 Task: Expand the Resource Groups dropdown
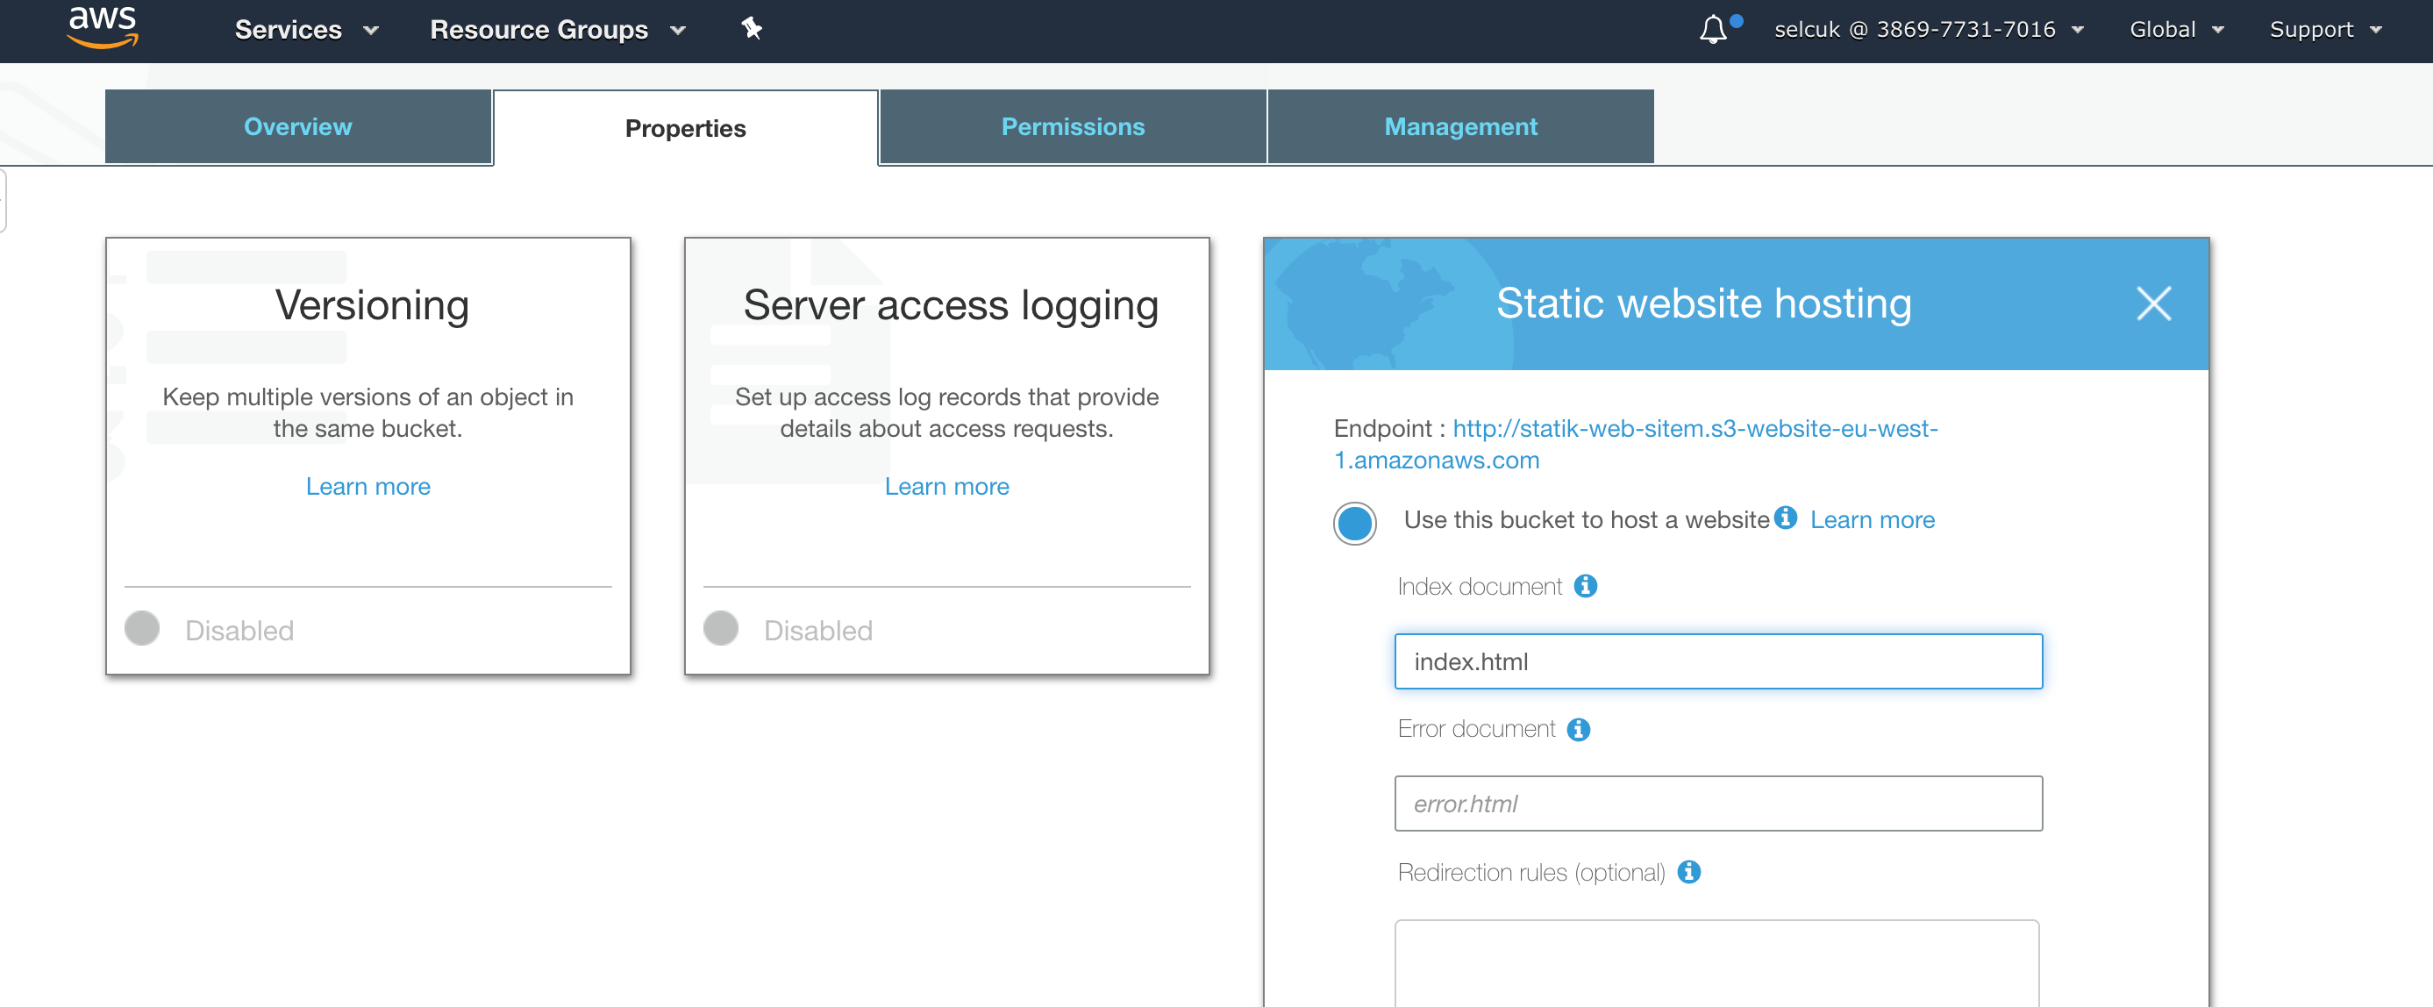[557, 30]
